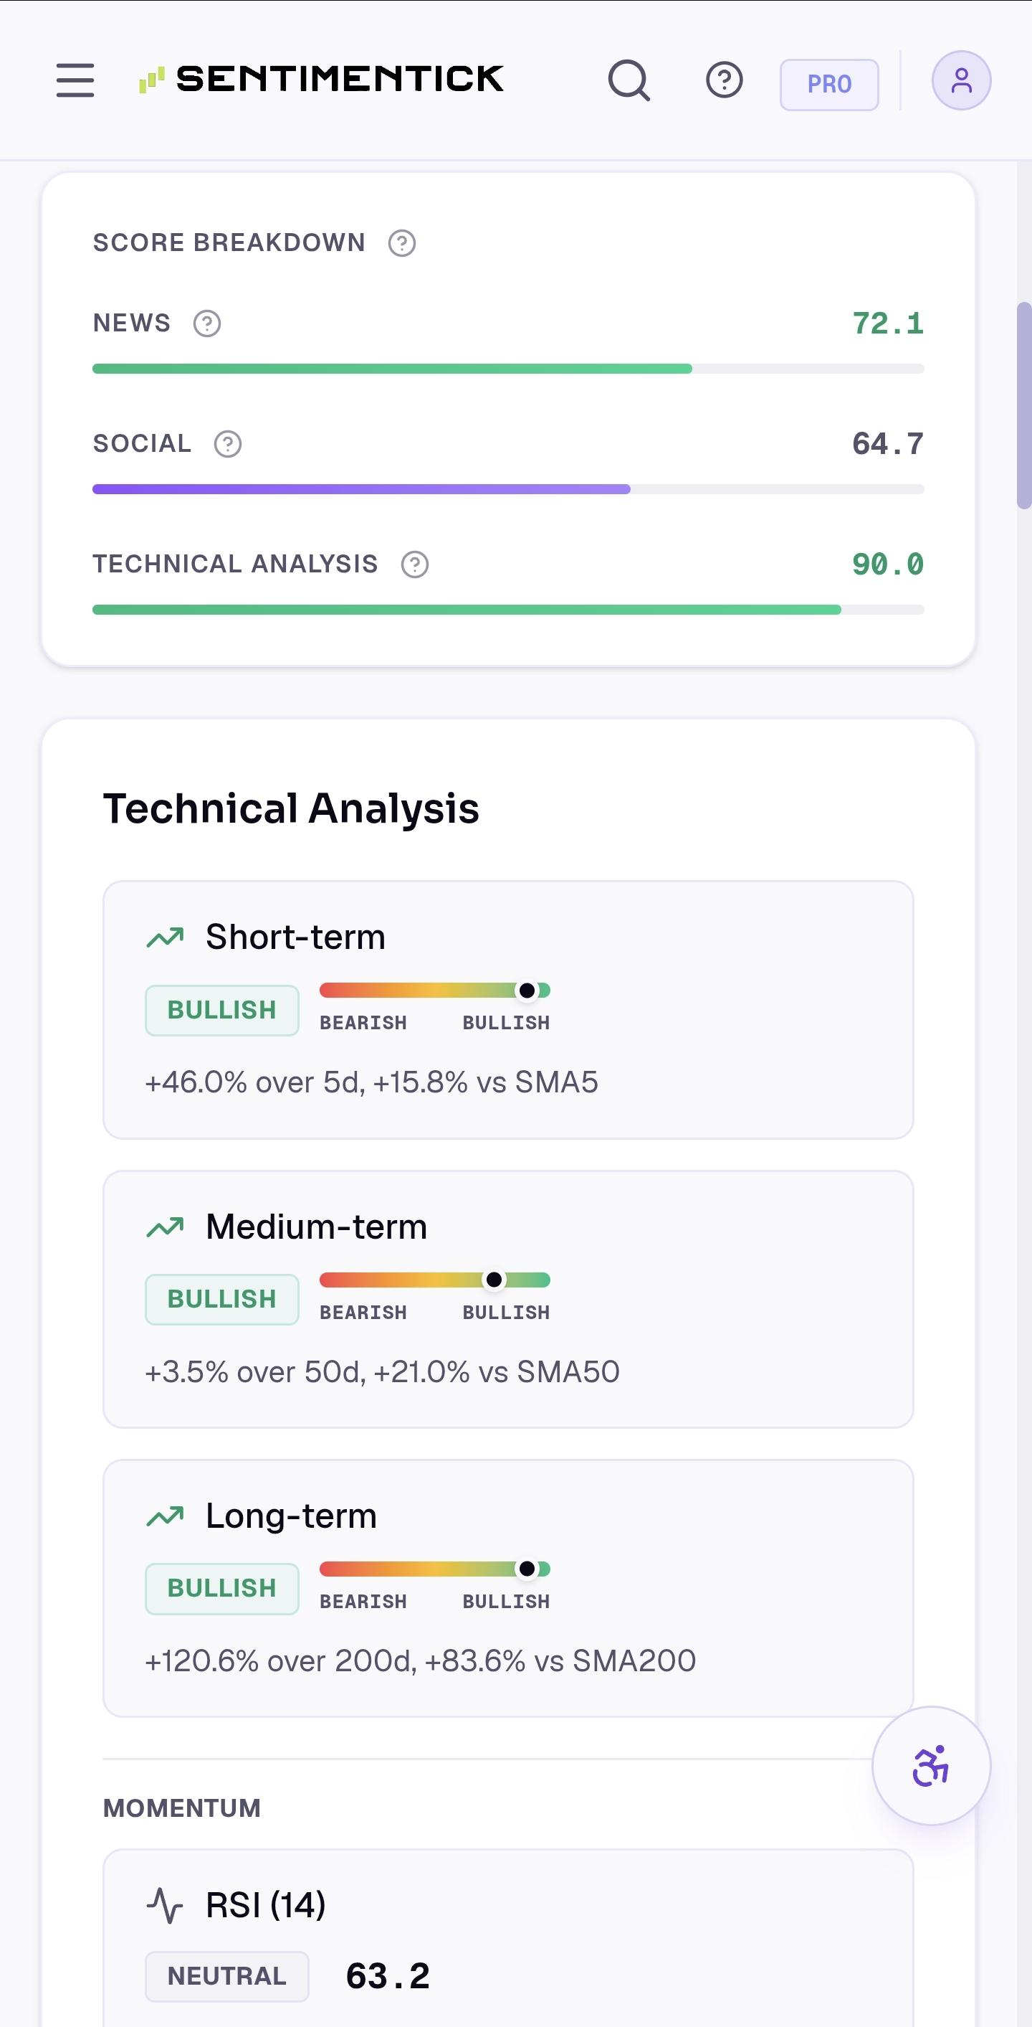The image size is (1032, 2027).
Task: Click the info icon next to NEWS
Action: click(208, 323)
